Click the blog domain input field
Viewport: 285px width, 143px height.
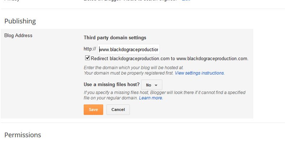[128, 49]
